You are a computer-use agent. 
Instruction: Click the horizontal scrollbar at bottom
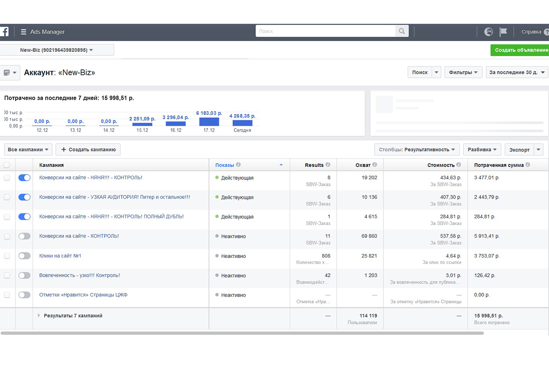coord(242,333)
